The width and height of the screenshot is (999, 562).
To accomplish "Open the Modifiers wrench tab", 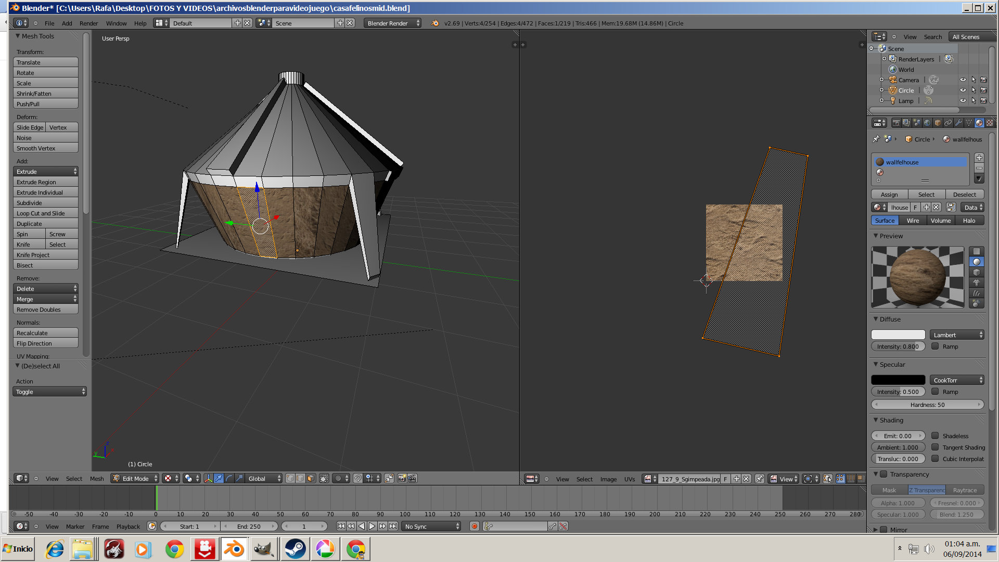I will 958,123.
